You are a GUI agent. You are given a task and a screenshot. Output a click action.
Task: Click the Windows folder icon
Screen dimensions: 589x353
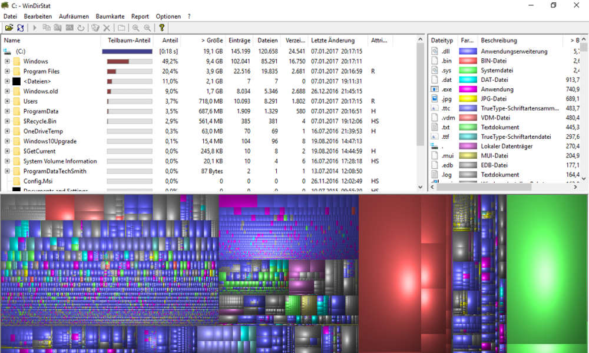point(16,61)
